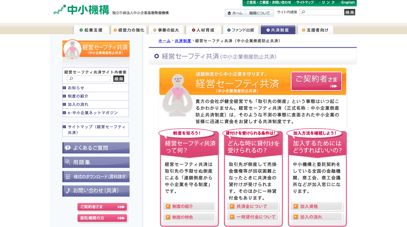
Task: Select 支援者向け navigation tab
Action: click(315, 30)
